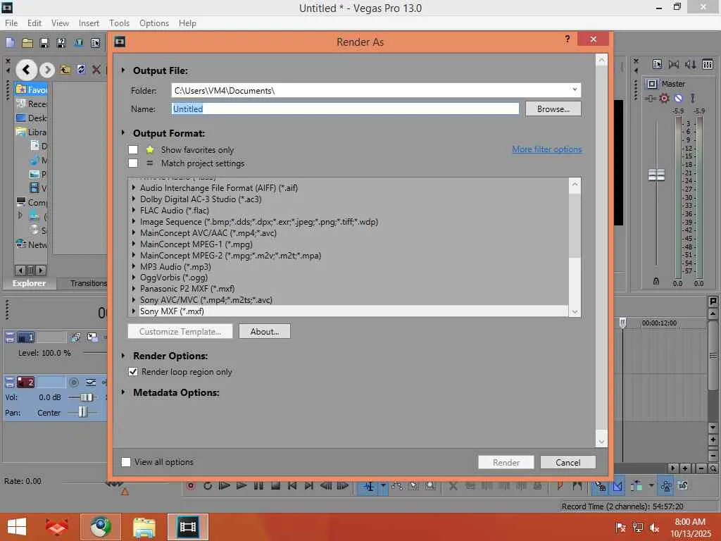Expand MP3 Audio format templates
The image size is (721, 541).
134,266
